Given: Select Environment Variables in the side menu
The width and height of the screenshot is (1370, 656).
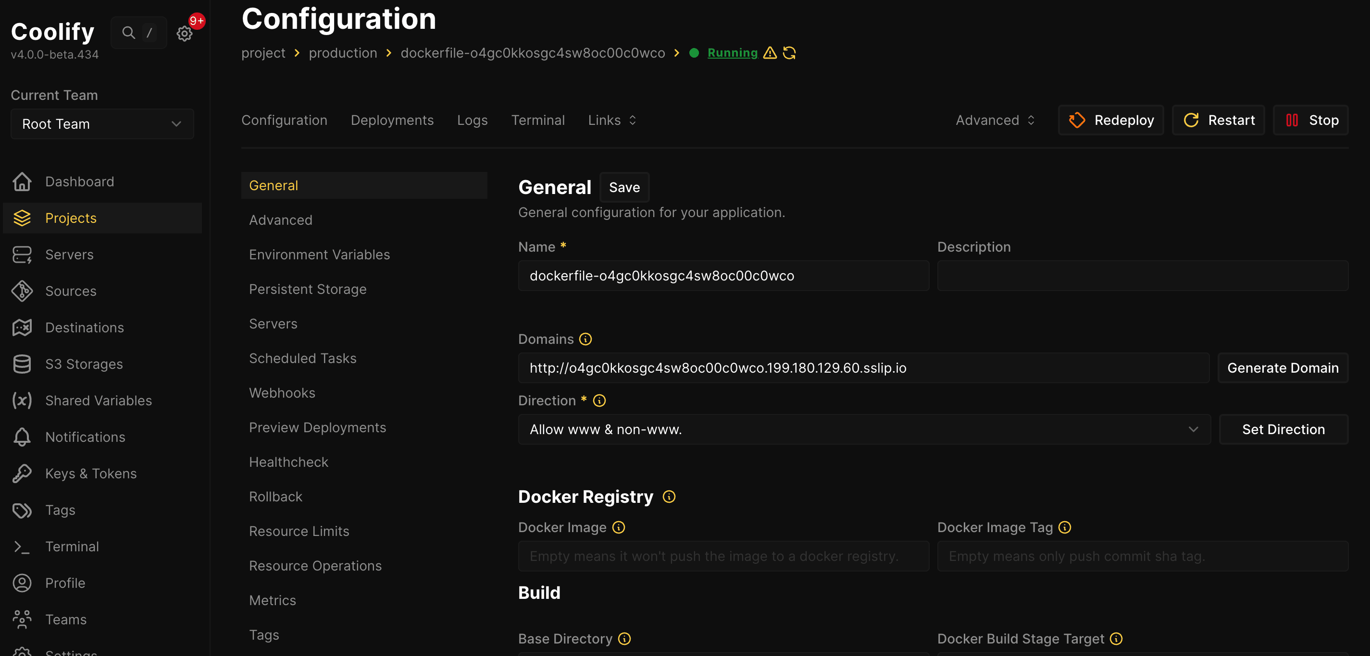Looking at the screenshot, I should 319,255.
